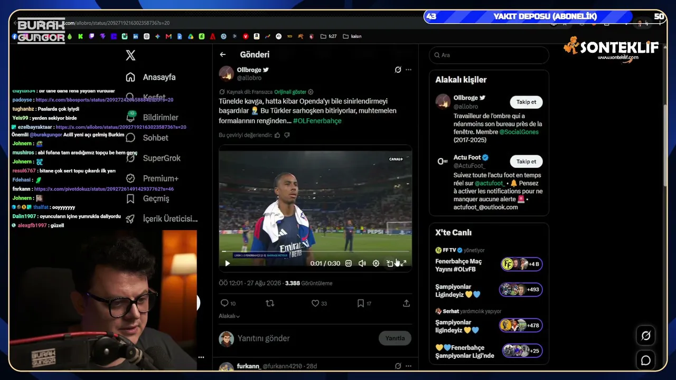This screenshot has width=676, height=380.
Task: Follow Ollbroge with Takip et
Action: (x=526, y=102)
